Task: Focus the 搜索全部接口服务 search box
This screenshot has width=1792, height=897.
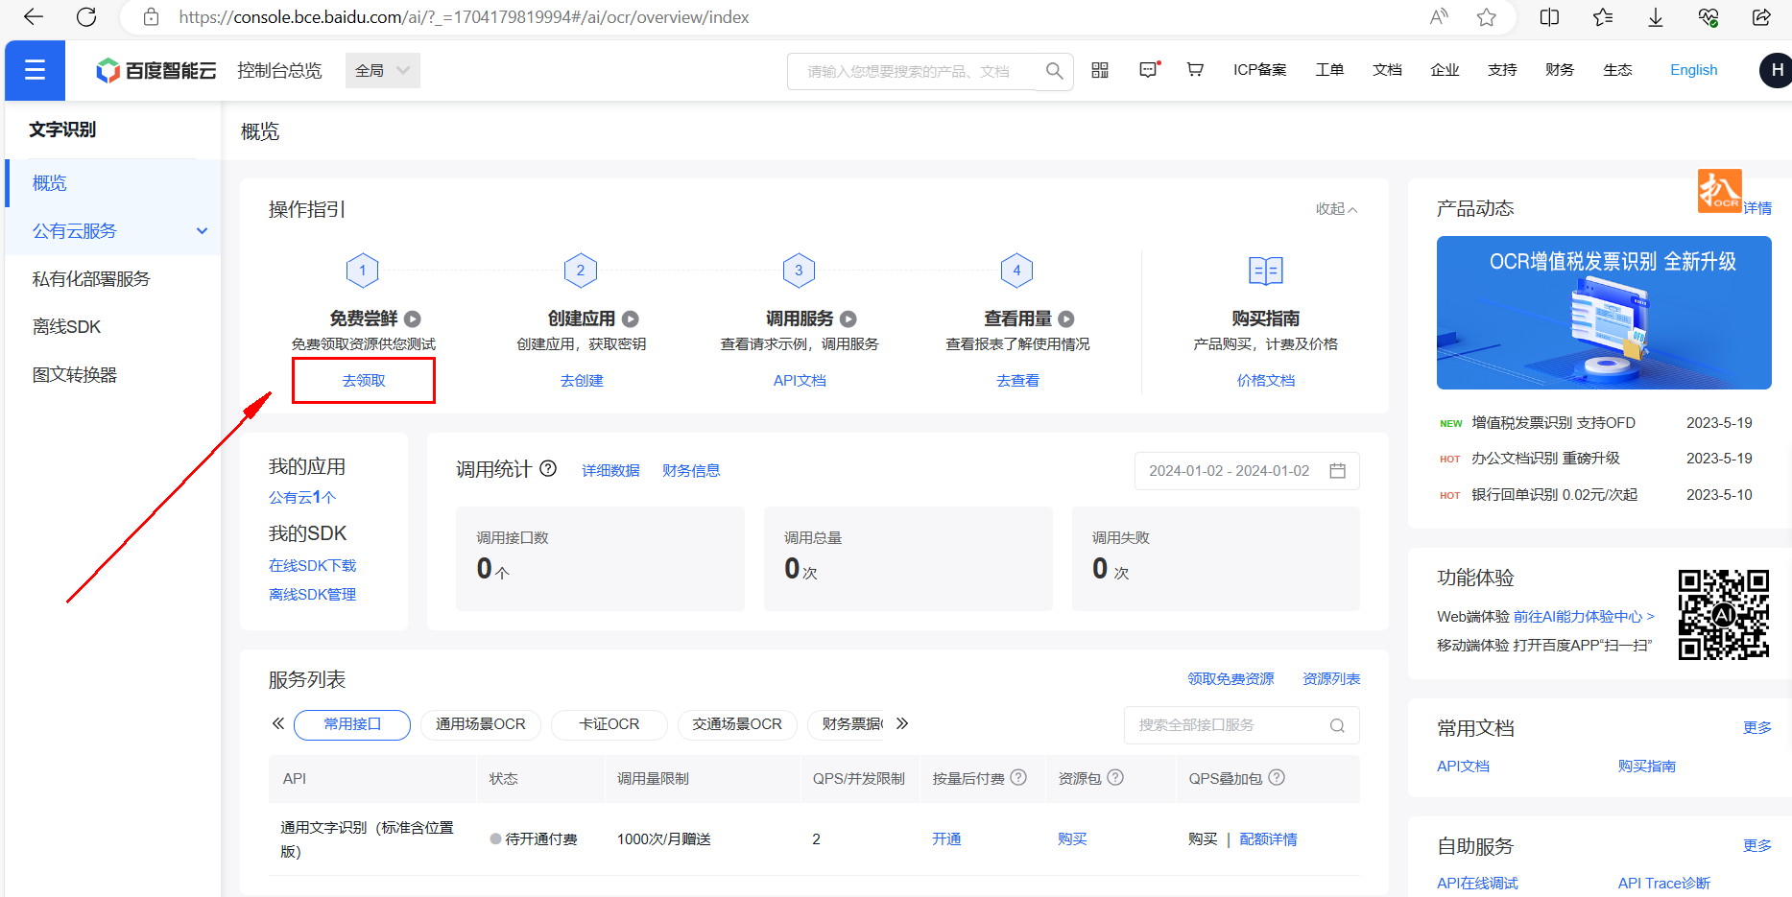Action: 1241,725
